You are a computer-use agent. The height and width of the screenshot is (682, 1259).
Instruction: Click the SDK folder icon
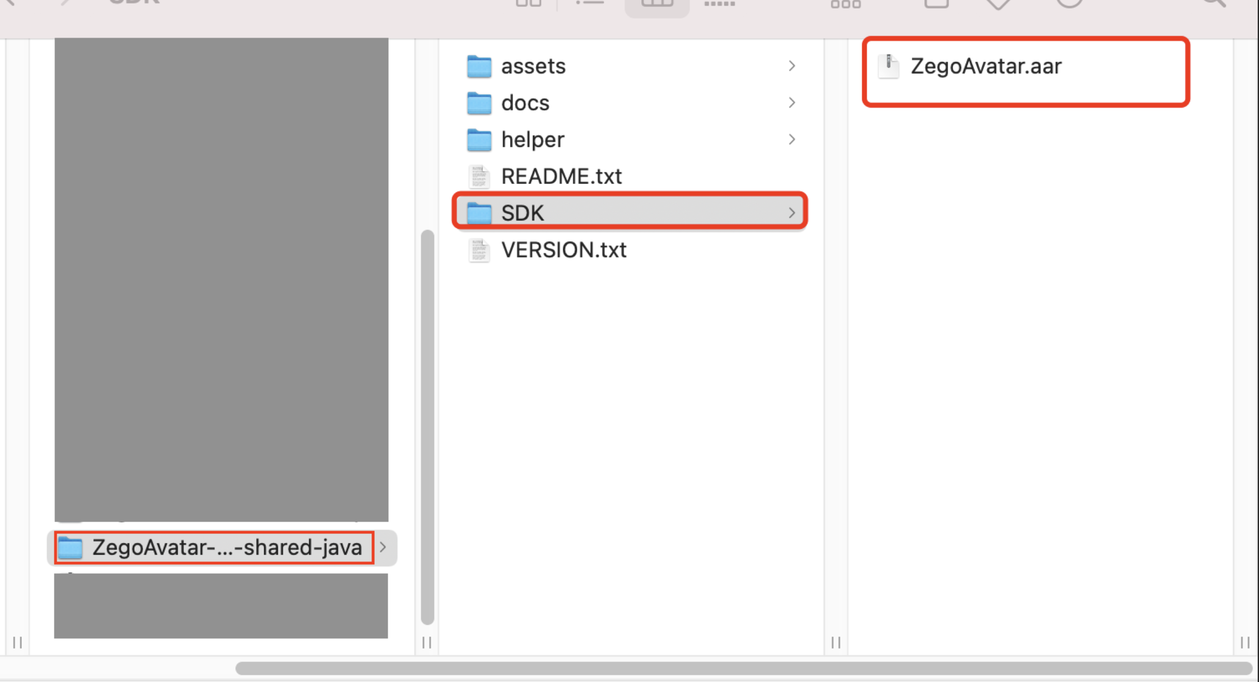[479, 213]
